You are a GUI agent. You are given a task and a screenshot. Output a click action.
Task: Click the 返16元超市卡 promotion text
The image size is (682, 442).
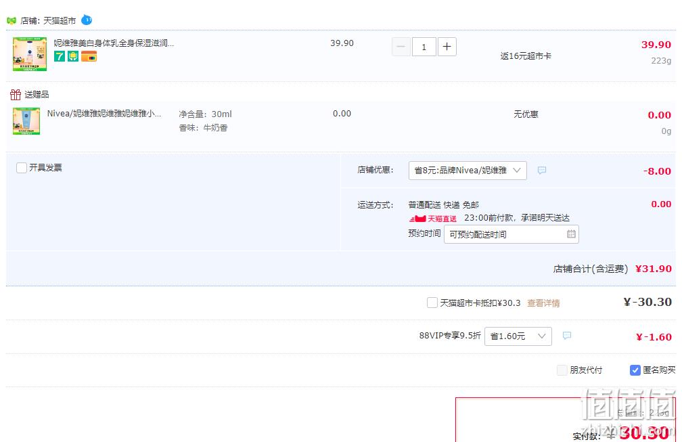pyautogui.click(x=526, y=56)
